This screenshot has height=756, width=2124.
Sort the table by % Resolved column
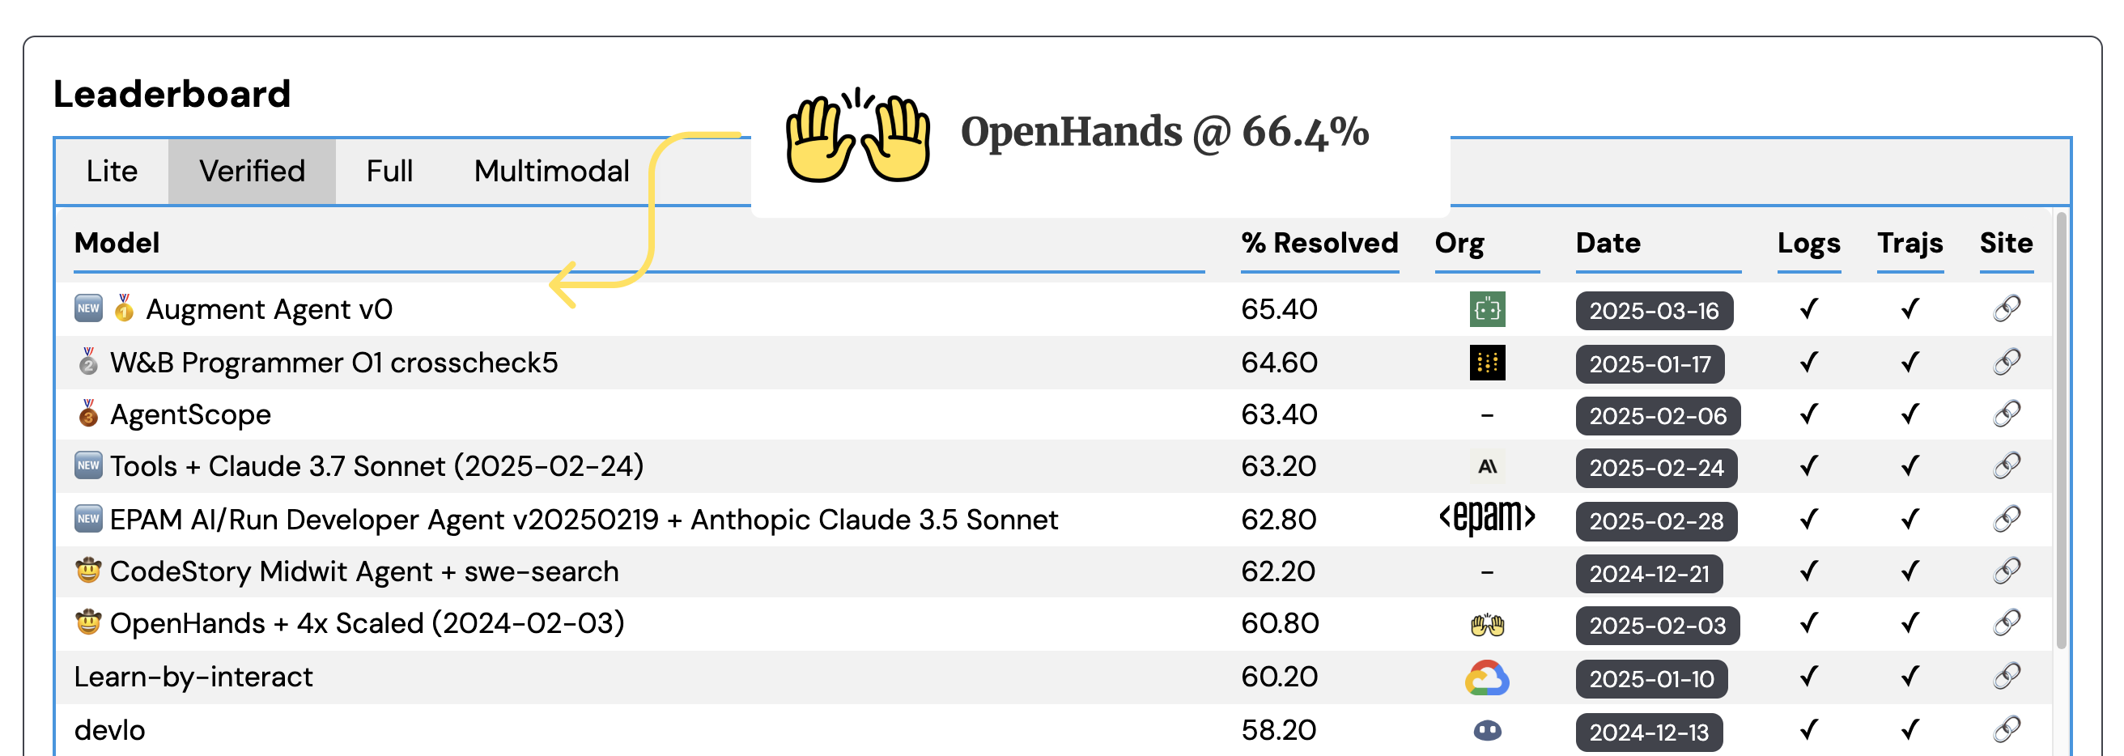(1319, 242)
